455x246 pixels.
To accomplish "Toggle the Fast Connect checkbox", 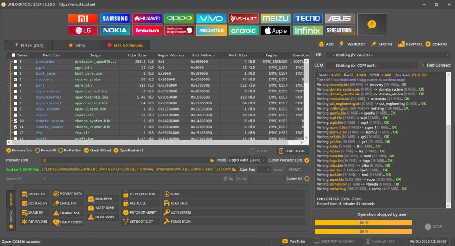I will 423,65.
